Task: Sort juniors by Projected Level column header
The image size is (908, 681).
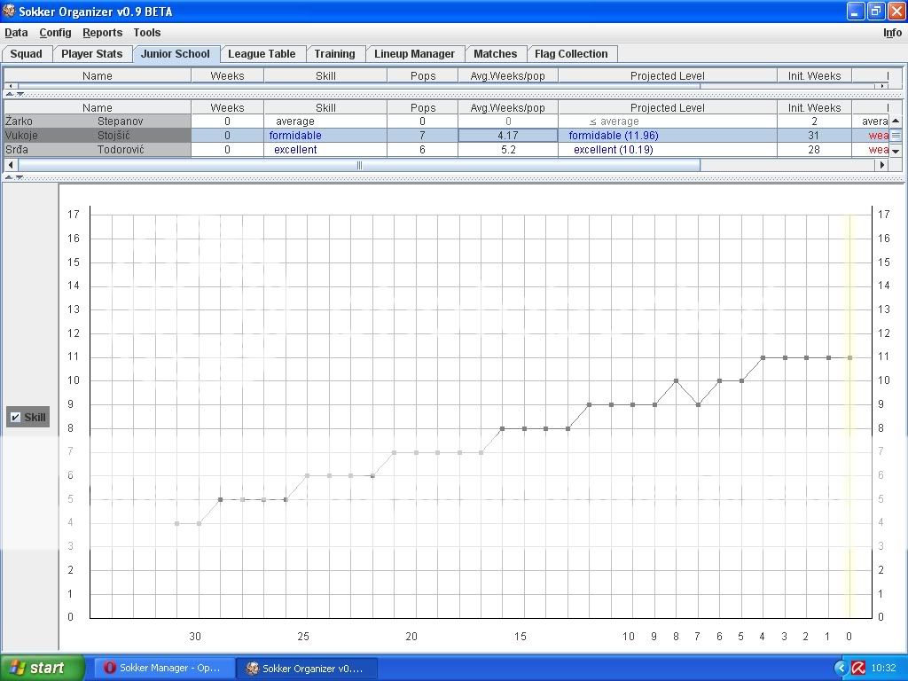Action: point(667,107)
